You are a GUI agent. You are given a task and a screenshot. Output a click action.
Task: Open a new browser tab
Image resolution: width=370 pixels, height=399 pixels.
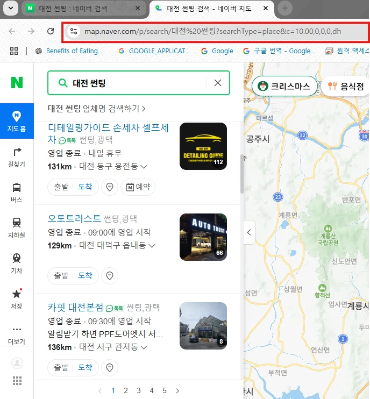coord(284,9)
